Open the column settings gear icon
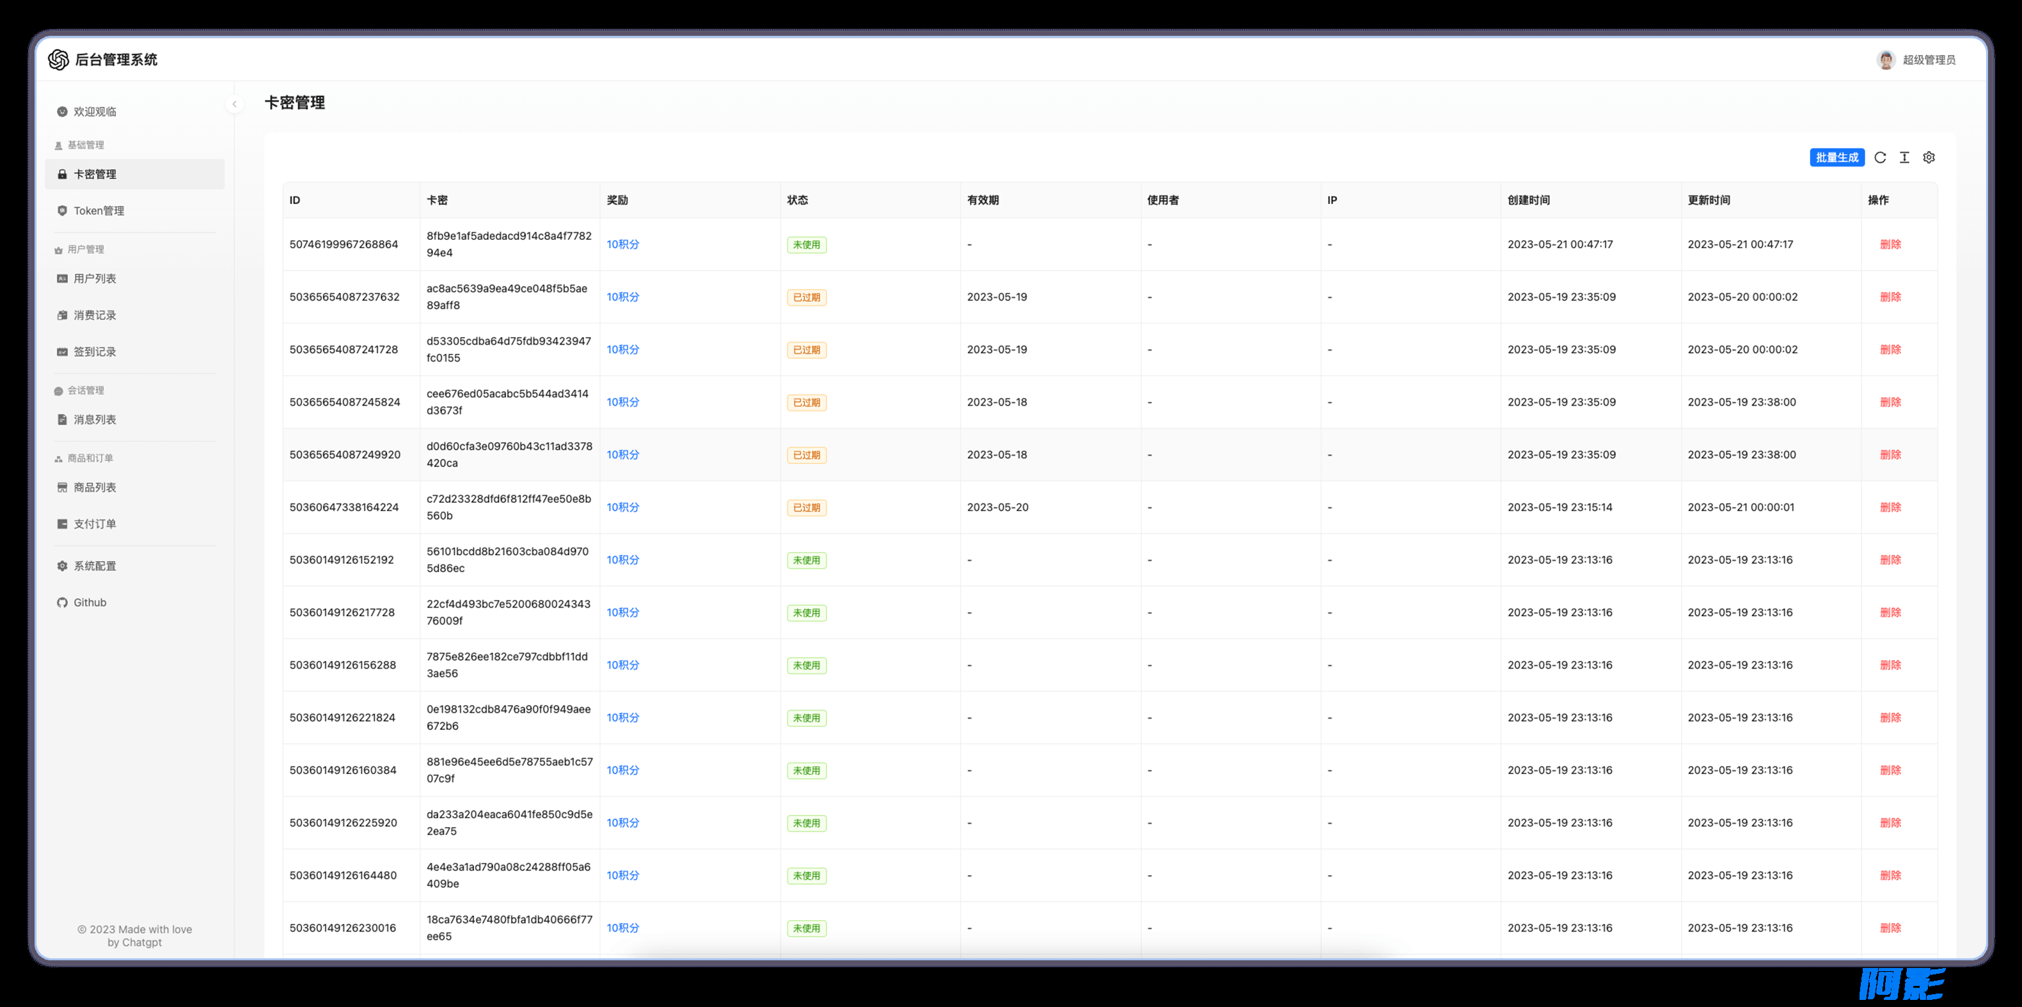The image size is (2022, 1007). coord(1929,157)
